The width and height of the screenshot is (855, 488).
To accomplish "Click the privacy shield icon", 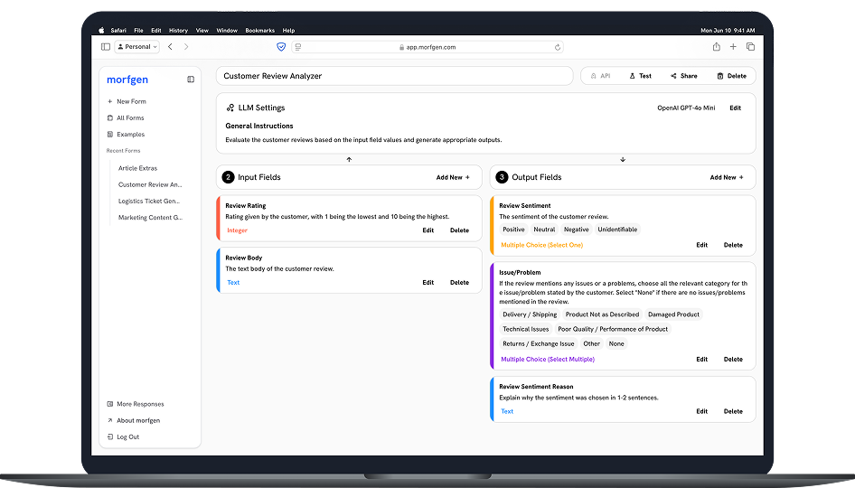I will pos(281,47).
